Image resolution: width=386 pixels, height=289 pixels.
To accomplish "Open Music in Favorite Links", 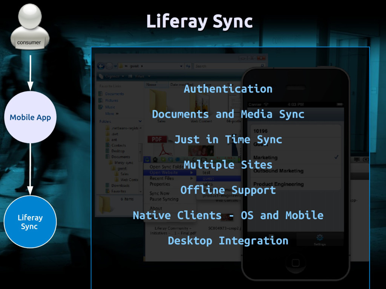I will click(x=110, y=107).
